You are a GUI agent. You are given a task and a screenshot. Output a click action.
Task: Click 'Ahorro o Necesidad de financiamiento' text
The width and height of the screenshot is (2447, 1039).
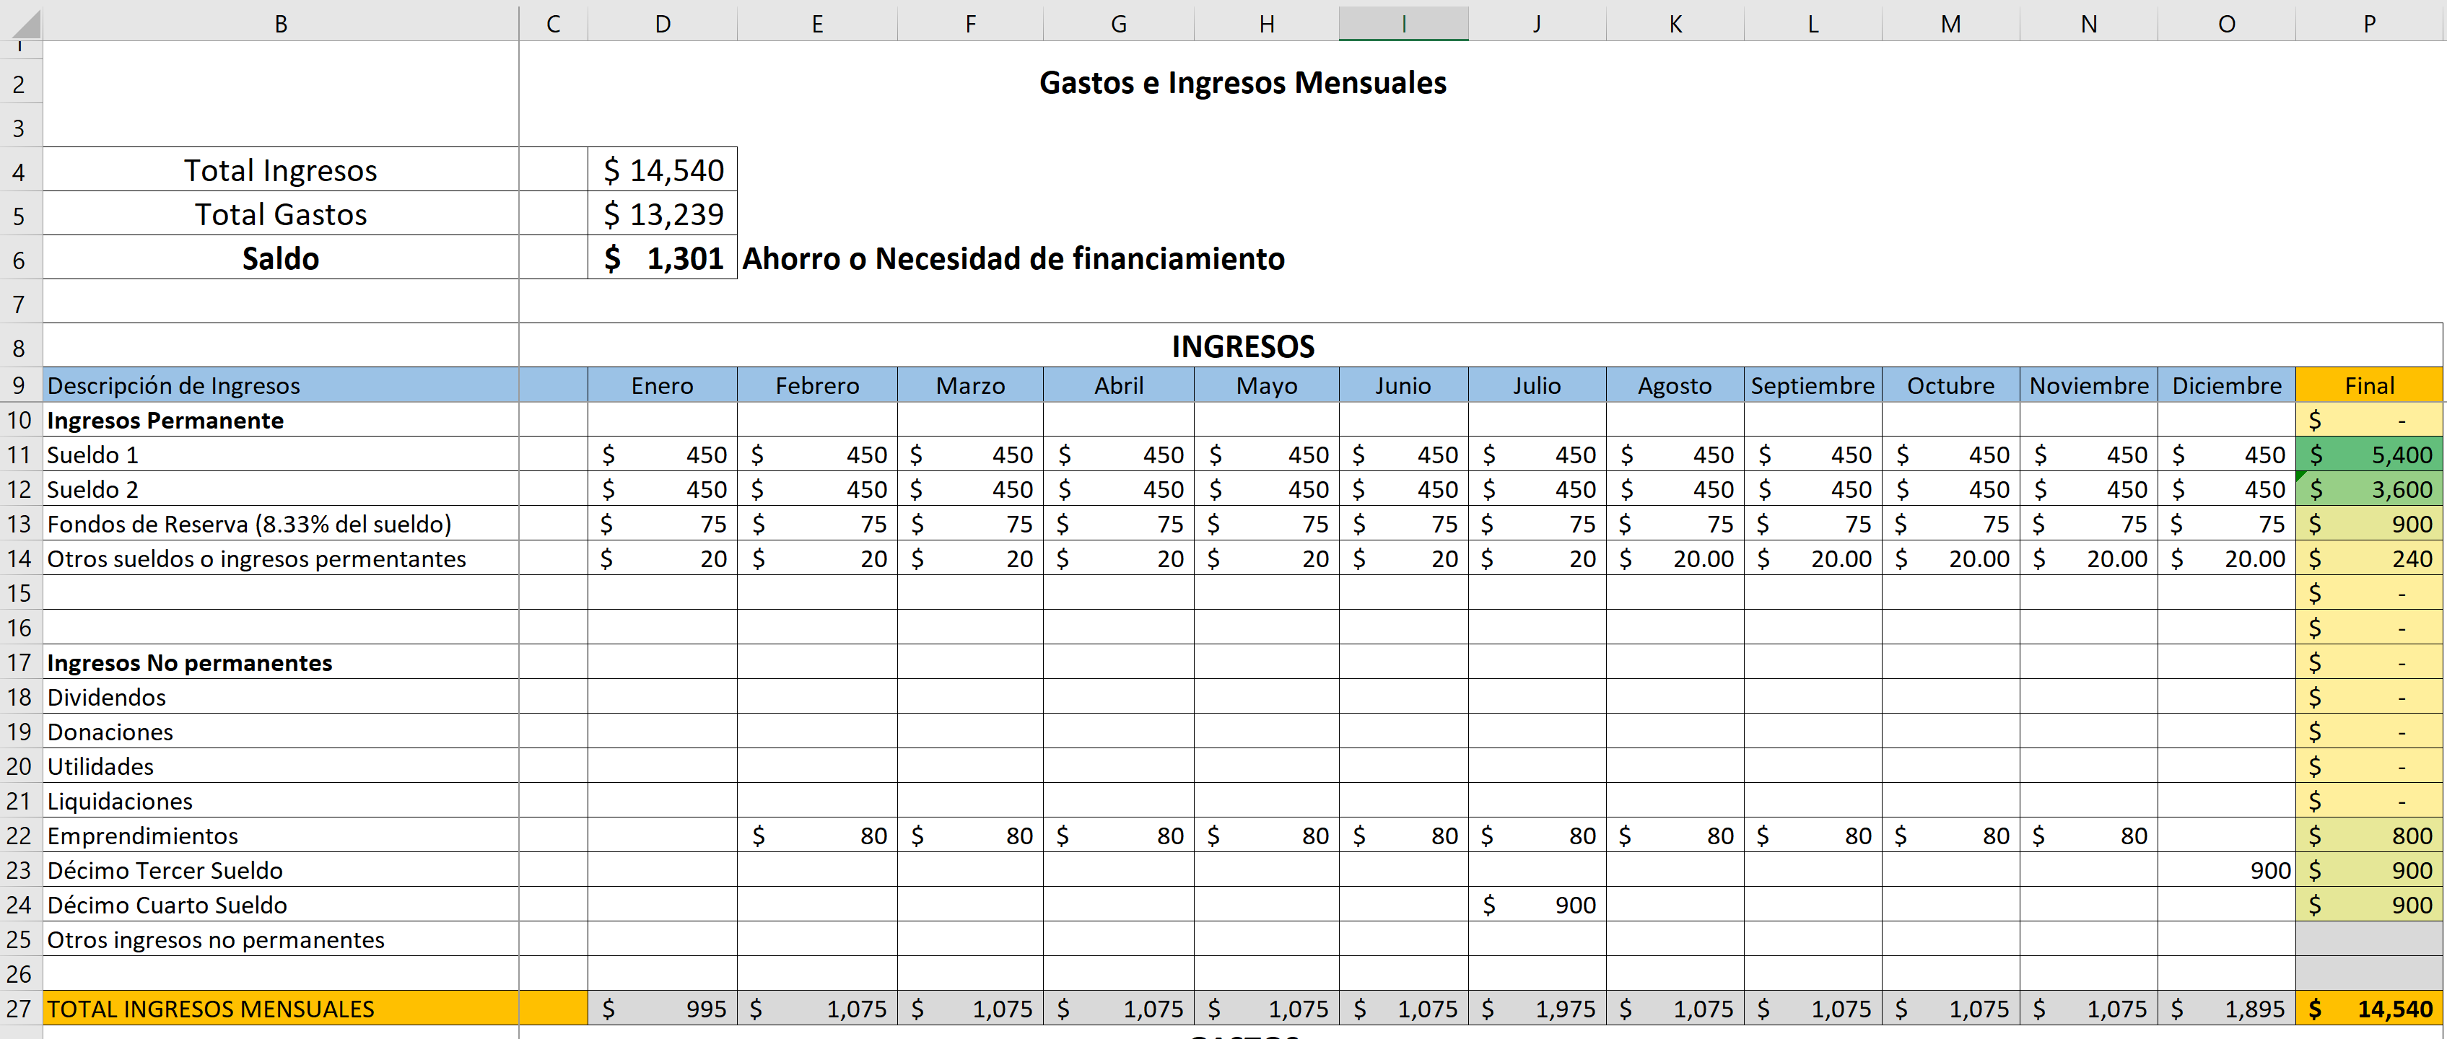[x=1013, y=258]
